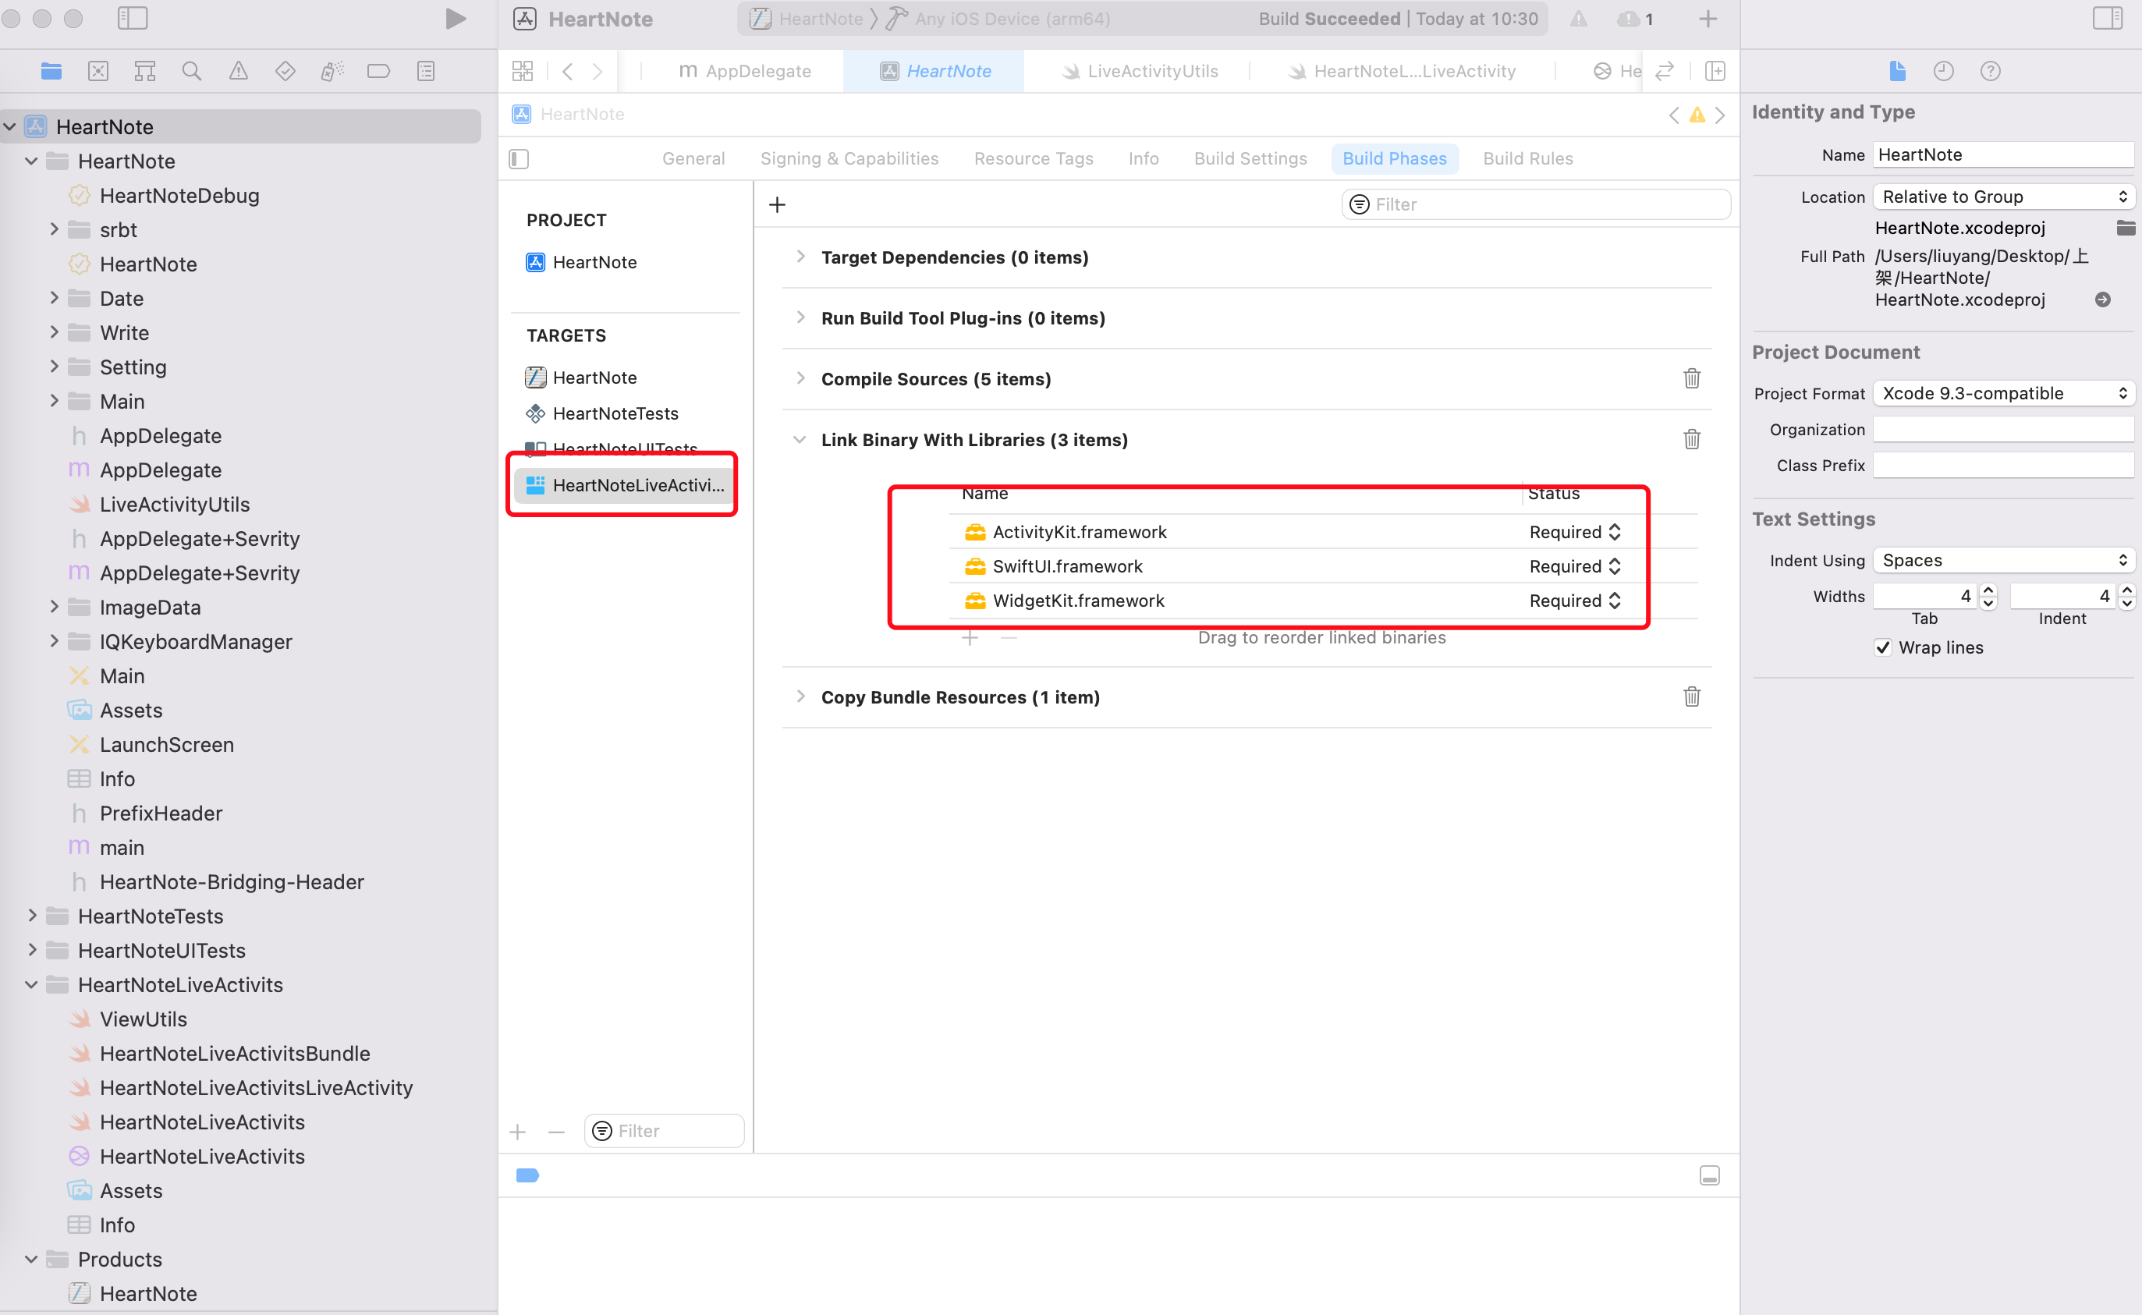Click the Organization text field
Image resolution: width=2142 pixels, height=1315 pixels.
[2003, 430]
